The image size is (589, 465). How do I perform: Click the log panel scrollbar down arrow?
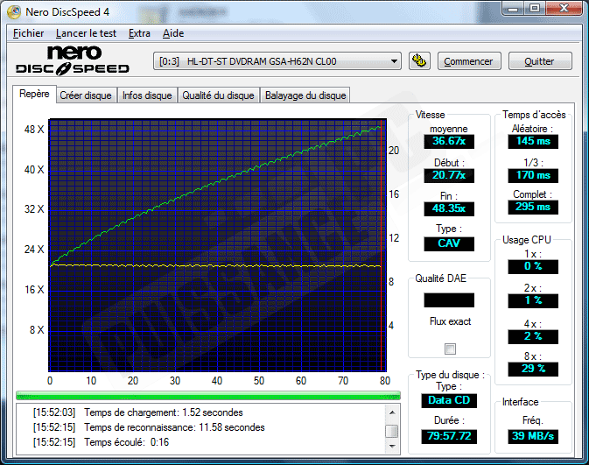coord(392,444)
